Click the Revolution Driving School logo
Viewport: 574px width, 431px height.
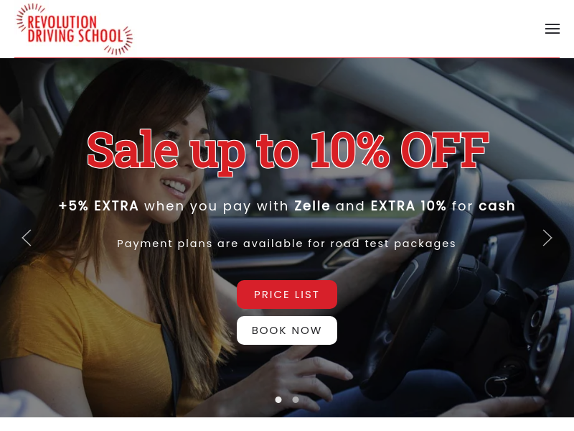tap(75, 29)
